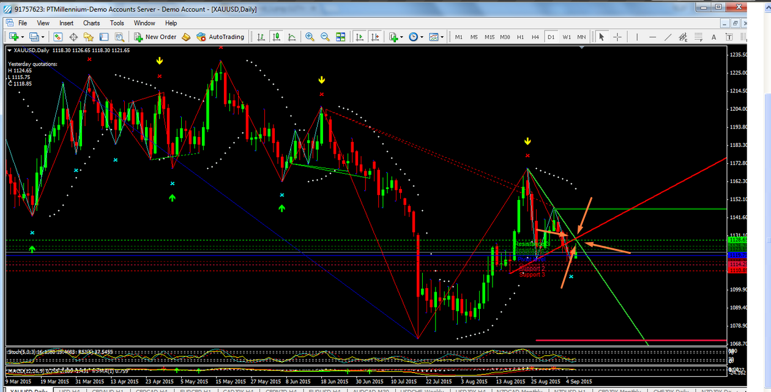Tile chart windows with grid icon
Screen dimensions: 771x392
click(340, 37)
